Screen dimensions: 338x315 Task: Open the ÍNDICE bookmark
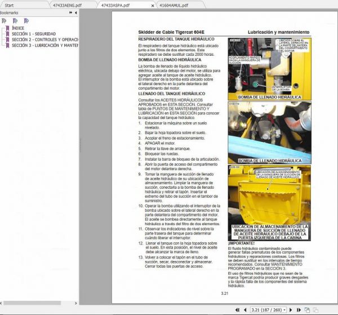pos(18,28)
